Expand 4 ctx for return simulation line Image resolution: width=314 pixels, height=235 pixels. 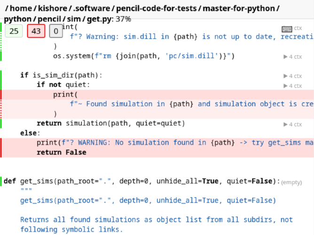[292, 124]
